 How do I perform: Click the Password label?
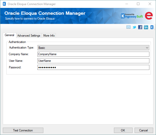[15, 67]
